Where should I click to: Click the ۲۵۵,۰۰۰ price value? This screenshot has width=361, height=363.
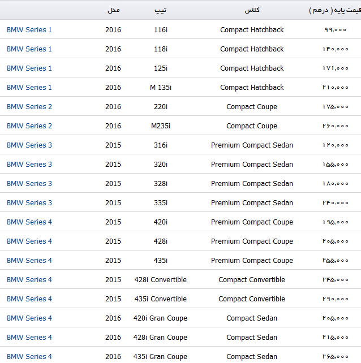click(x=336, y=261)
